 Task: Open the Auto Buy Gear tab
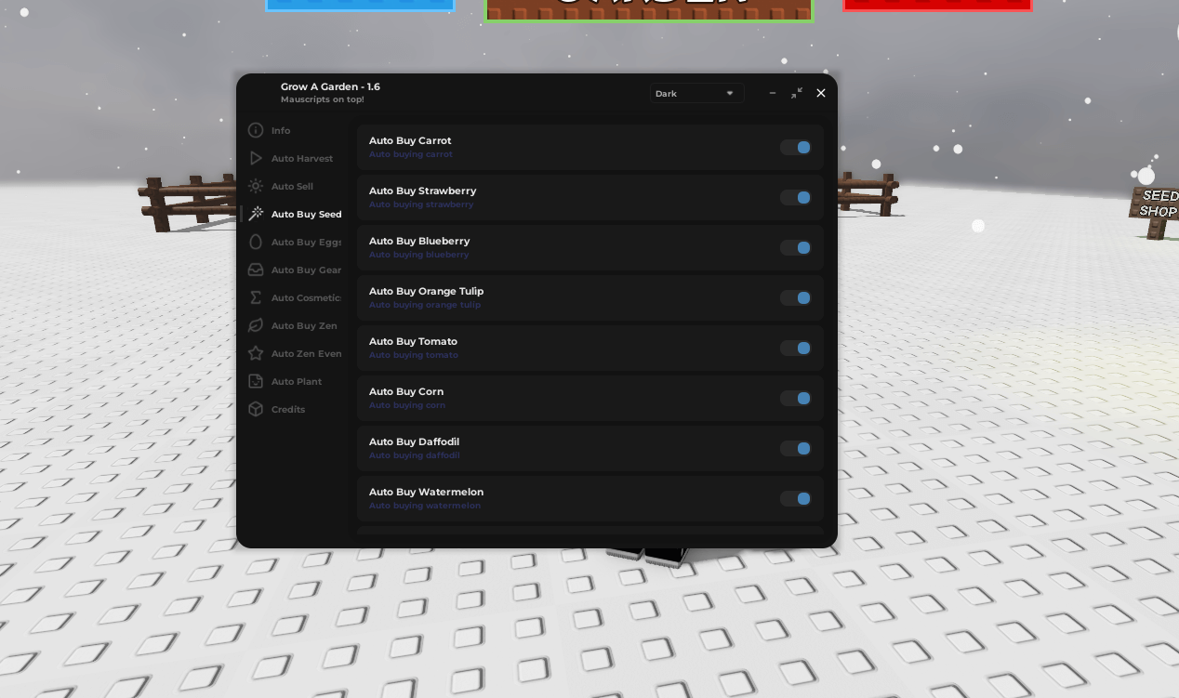pyautogui.click(x=307, y=270)
